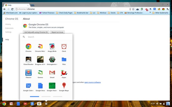The height and width of the screenshot is (107, 172).
Task: Click Get help with using Chrome OS
Action: [x=36, y=32]
